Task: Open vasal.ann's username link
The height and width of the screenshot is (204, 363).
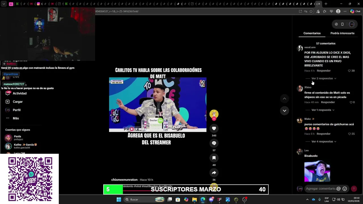Action: tap(310, 47)
